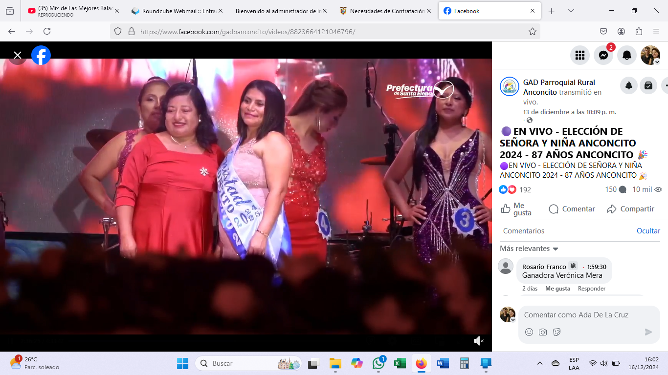
Task: Expand the Más relevantes comment filter
Action: tap(529, 249)
